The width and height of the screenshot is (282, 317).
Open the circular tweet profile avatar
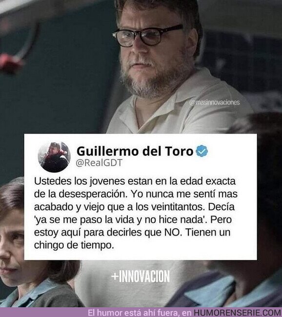tap(54, 157)
